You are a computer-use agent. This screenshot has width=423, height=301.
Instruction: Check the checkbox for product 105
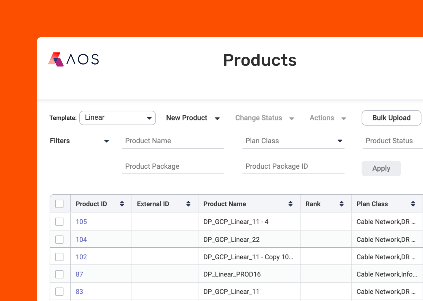[x=59, y=221]
